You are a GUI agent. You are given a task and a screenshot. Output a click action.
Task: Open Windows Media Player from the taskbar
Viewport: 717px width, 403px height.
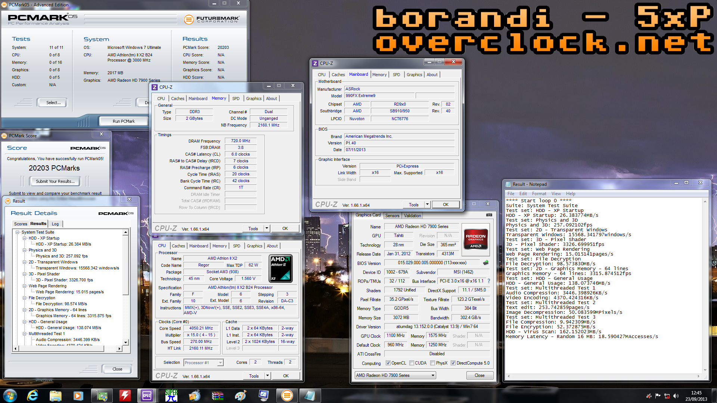click(78, 396)
